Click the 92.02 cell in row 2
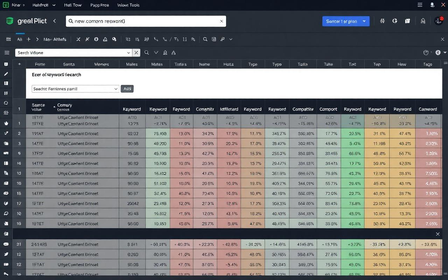 (133, 134)
